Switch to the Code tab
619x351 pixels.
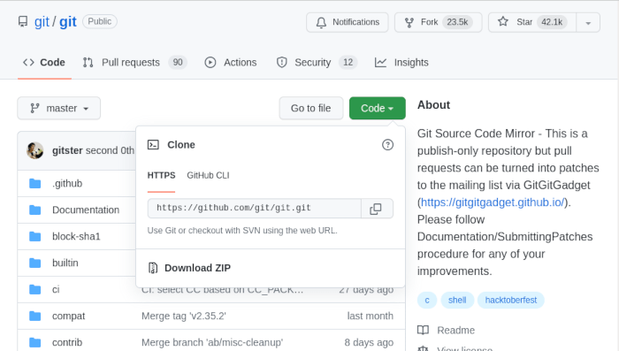tap(44, 63)
